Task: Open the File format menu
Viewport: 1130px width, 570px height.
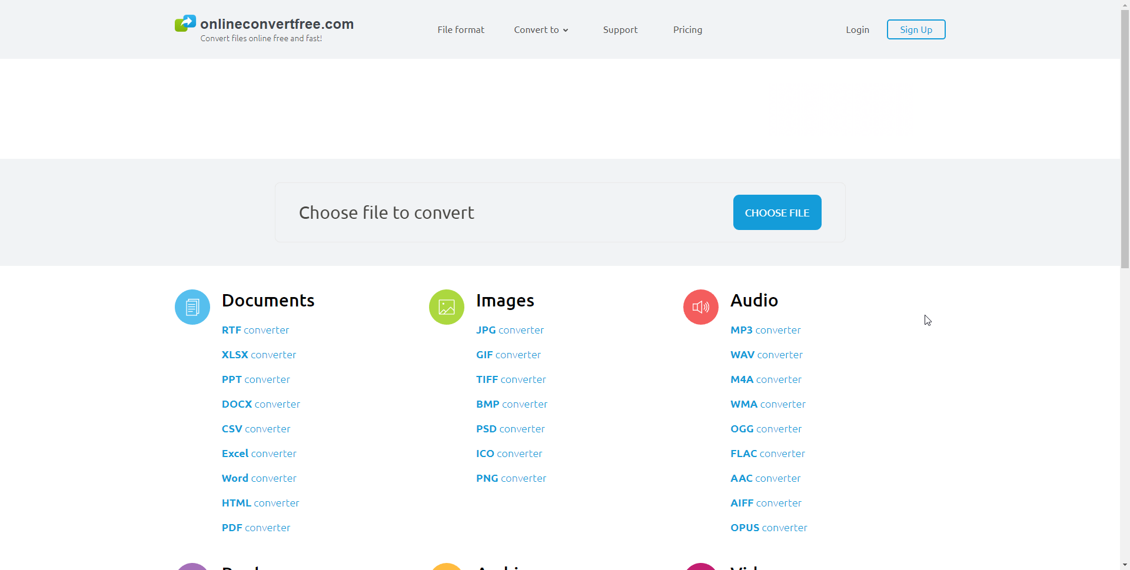Action: coord(460,29)
